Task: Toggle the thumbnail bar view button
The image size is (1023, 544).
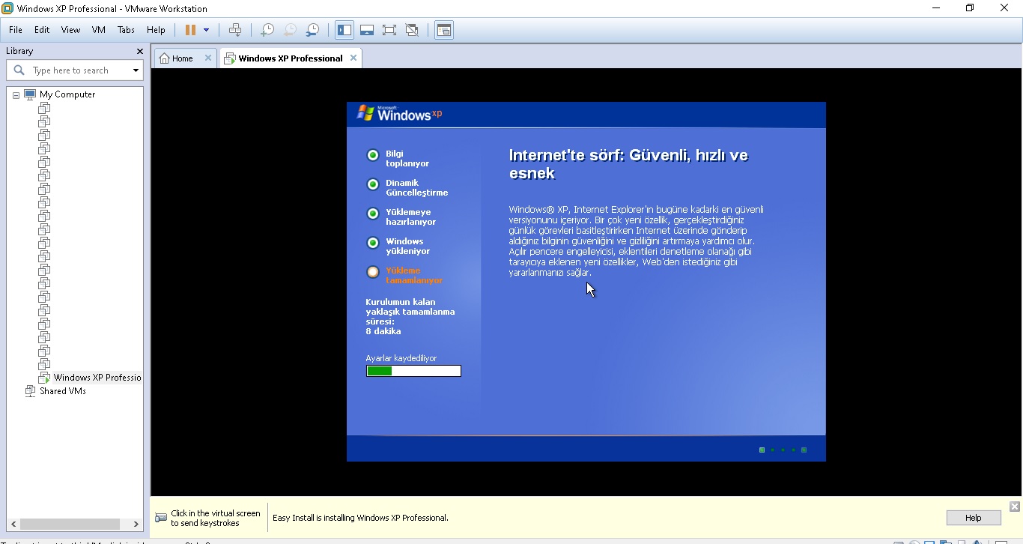Action: click(367, 30)
